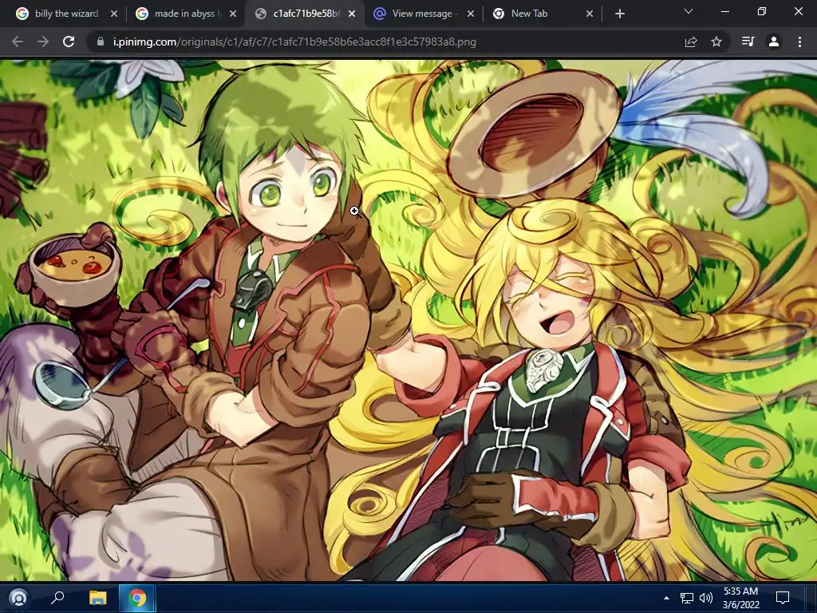817x613 pixels.
Task: View site information lock icon
Action: 101,42
